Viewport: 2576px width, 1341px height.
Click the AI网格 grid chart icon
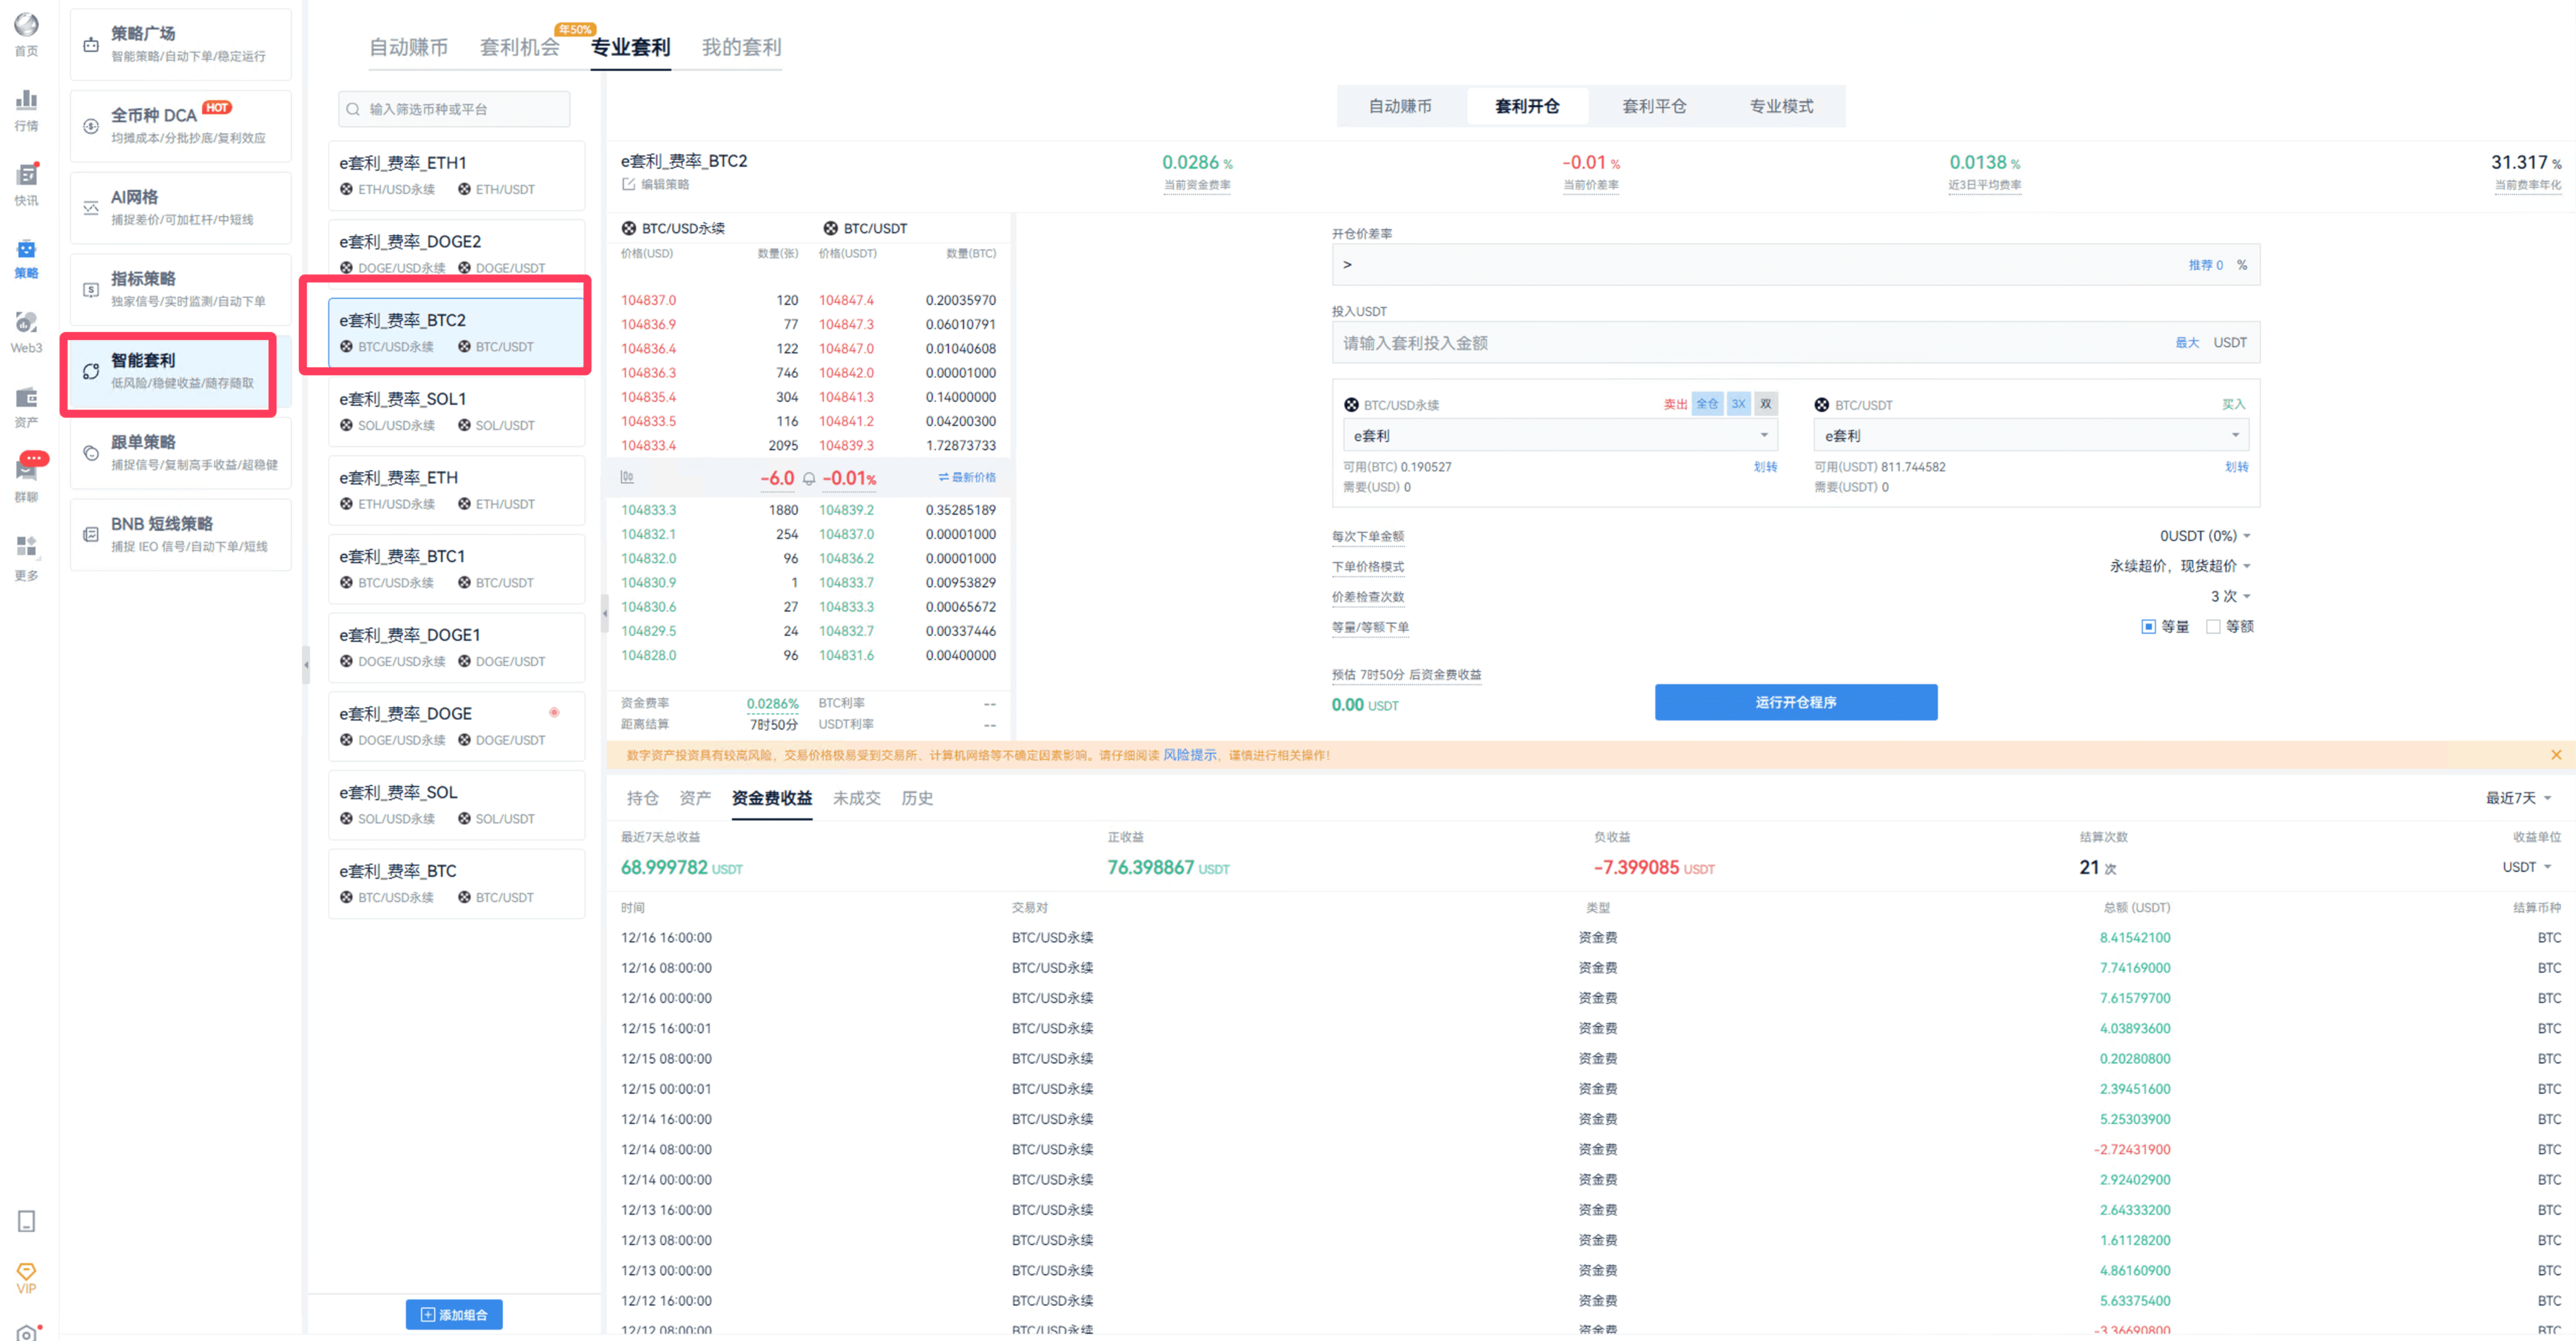(91, 208)
